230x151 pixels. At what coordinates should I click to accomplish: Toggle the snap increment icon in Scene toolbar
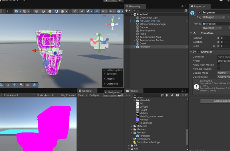point(25,11)
